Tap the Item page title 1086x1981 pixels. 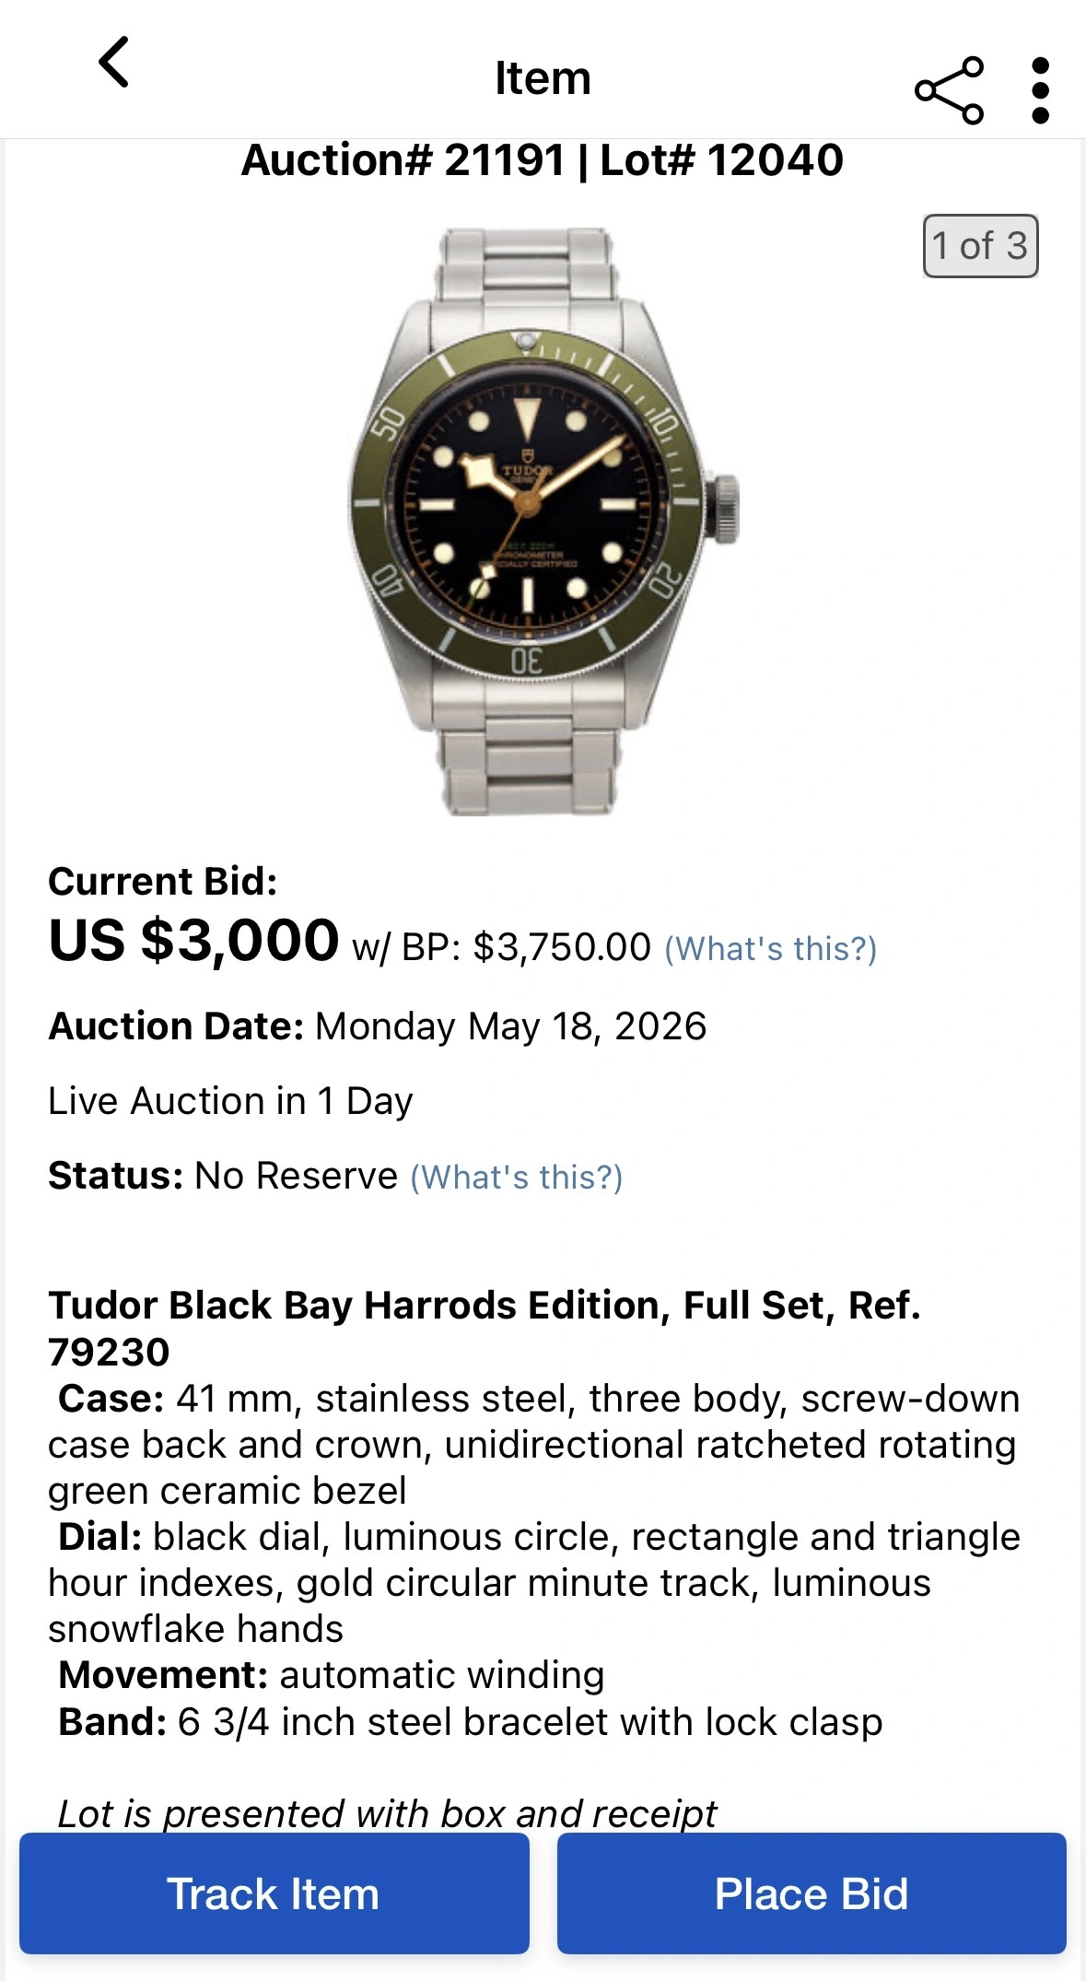pos(543,78)
